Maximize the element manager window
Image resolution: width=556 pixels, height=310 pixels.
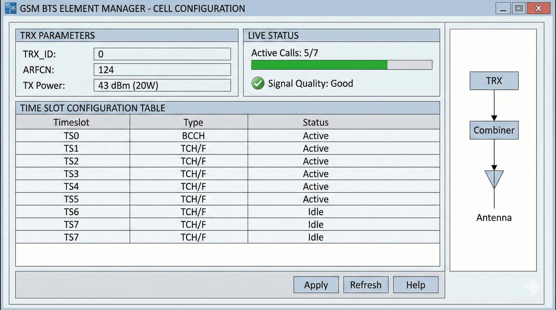[518, 8]
